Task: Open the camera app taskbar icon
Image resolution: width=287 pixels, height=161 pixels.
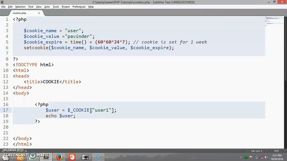Action: 85,157
